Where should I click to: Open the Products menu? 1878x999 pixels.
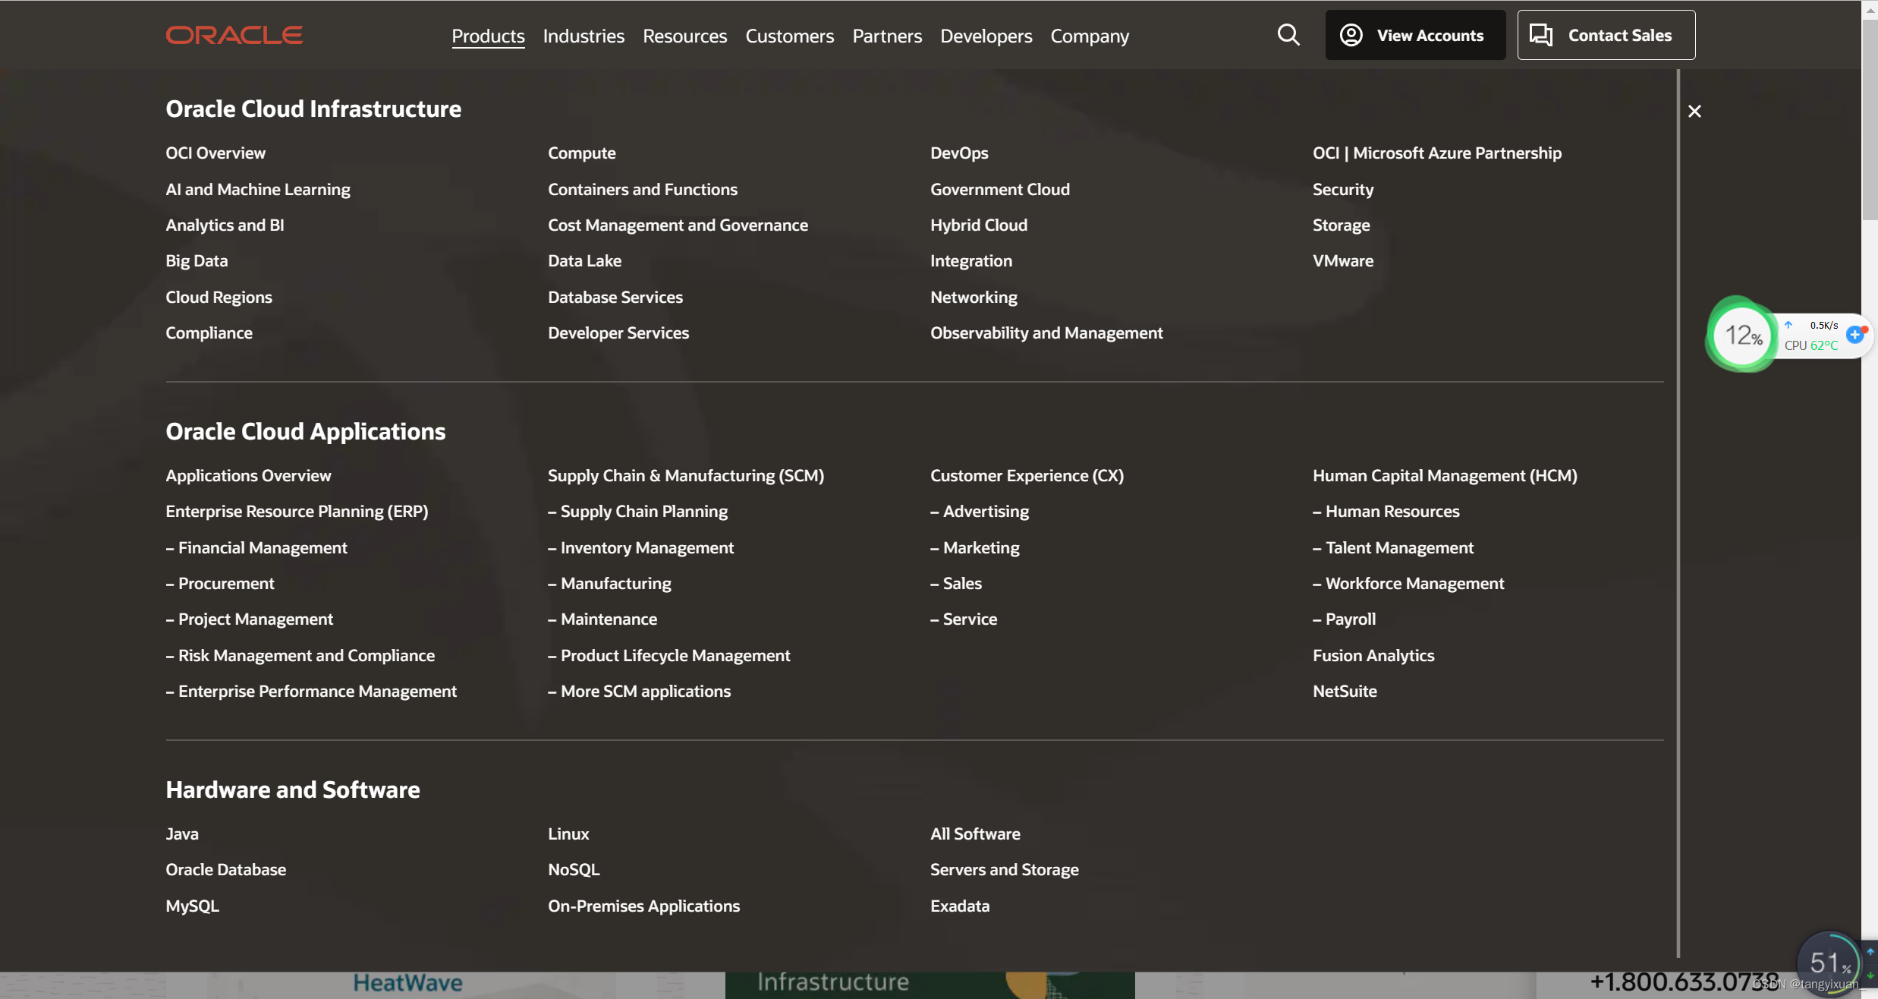click(488, 36)
